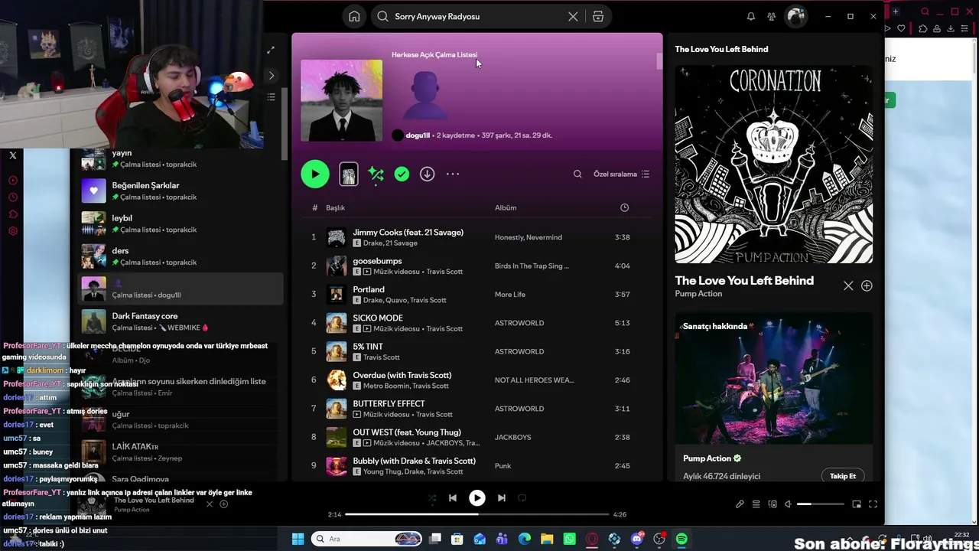979x551 pixels.
Task: Adjust the volume slider in the player bar
Action: [x=821, y=504]
